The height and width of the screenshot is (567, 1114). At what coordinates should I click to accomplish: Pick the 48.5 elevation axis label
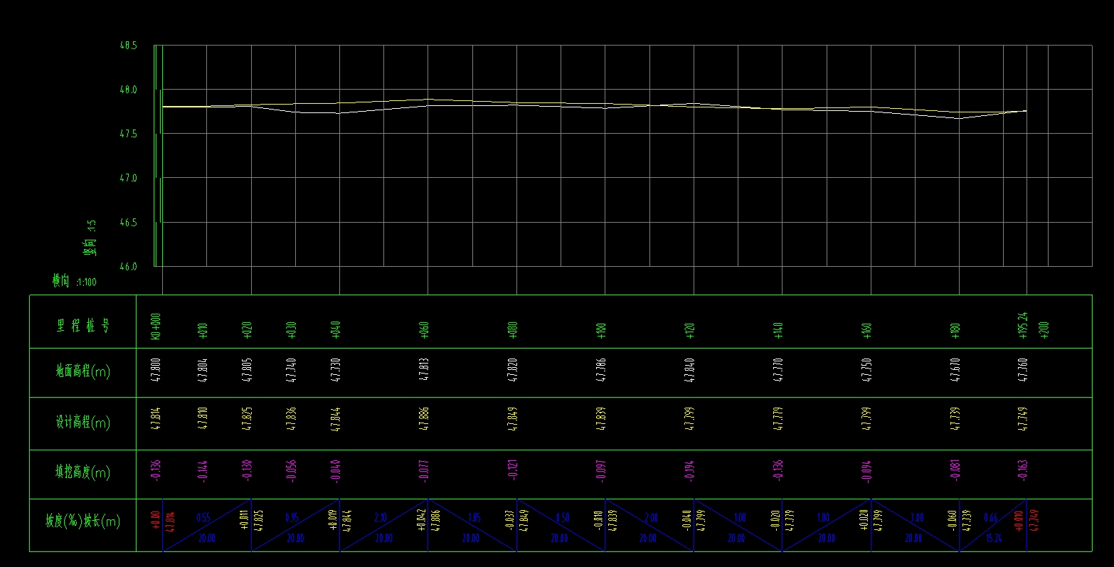[x=128, y=46]
